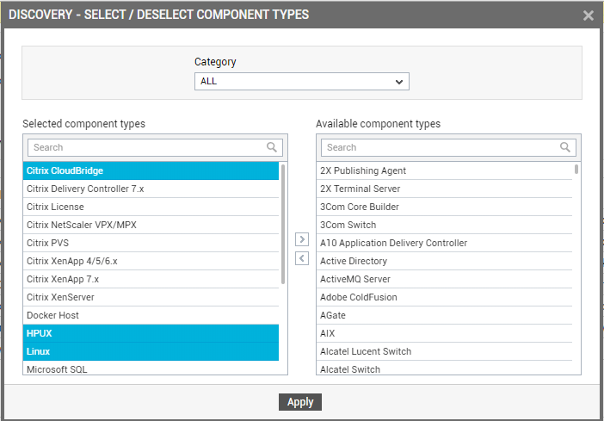604x421 pixels.
Task: Select 2X Publishing Agent
Action: coord(444,170)
